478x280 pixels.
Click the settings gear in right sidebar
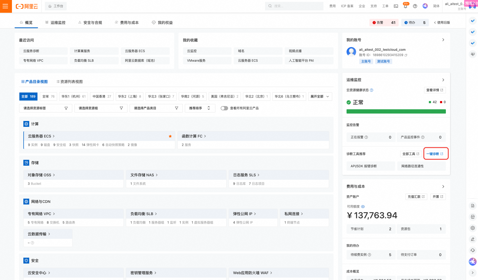coord(473,228)
